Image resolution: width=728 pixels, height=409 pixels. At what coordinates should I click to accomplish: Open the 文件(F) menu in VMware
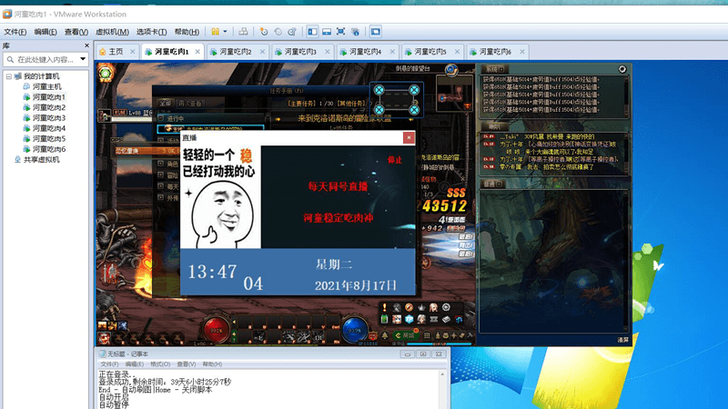[15, 32]
